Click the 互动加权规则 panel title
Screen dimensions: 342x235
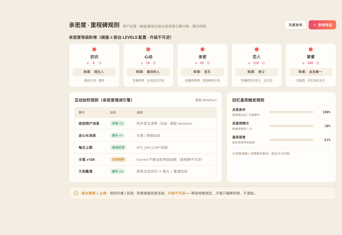(x=104, y=100)
